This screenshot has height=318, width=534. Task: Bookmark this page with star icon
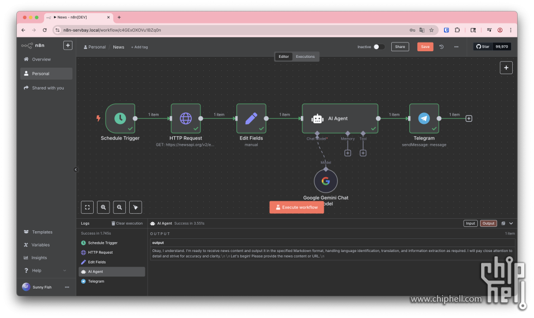click(432, 30)
